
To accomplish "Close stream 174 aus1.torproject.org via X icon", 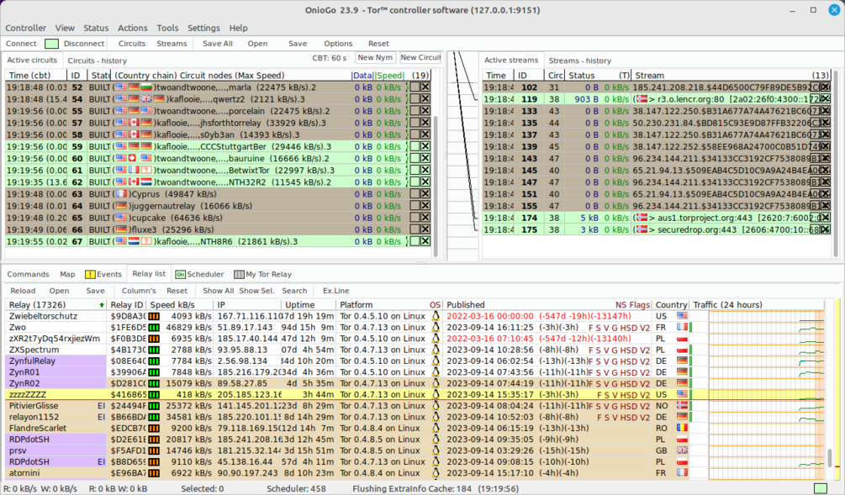I will coord(825,217).
